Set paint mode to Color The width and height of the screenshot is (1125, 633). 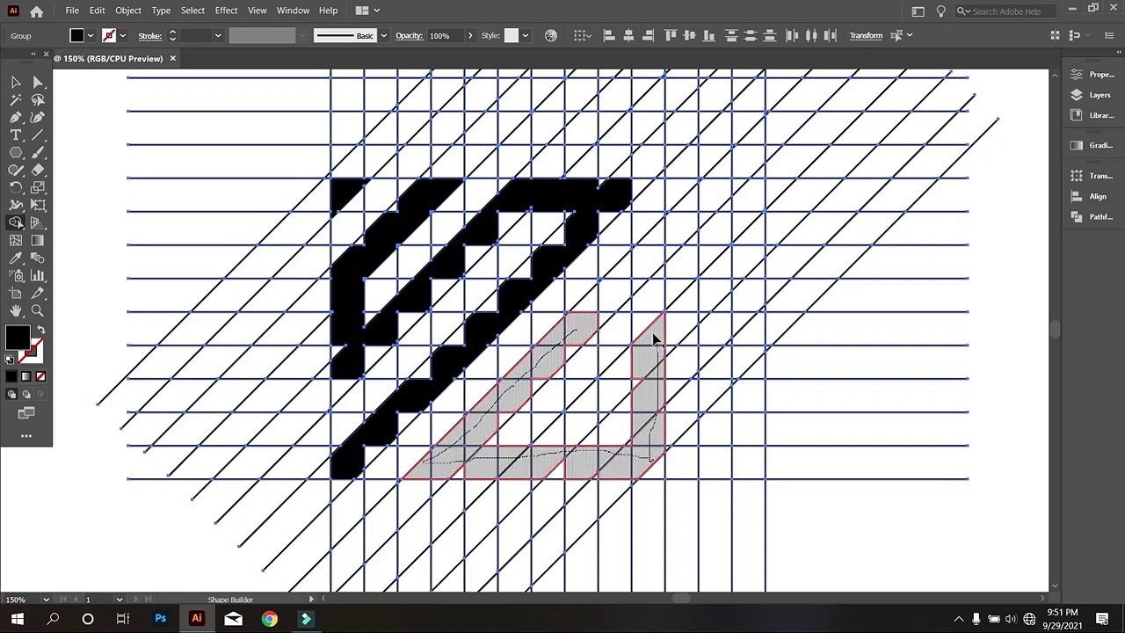[11, 376]
